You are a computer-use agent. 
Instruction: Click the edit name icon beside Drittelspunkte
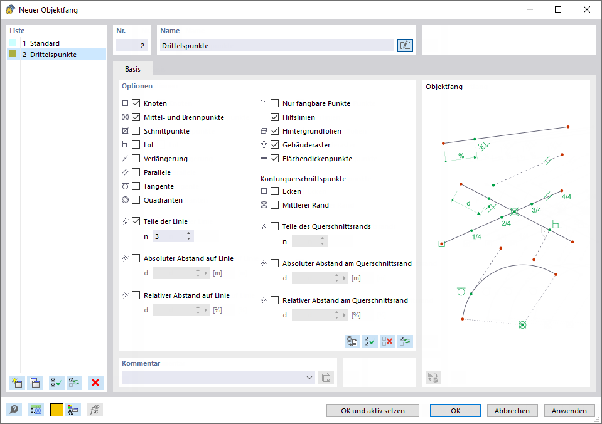click(x=405, y=45)
